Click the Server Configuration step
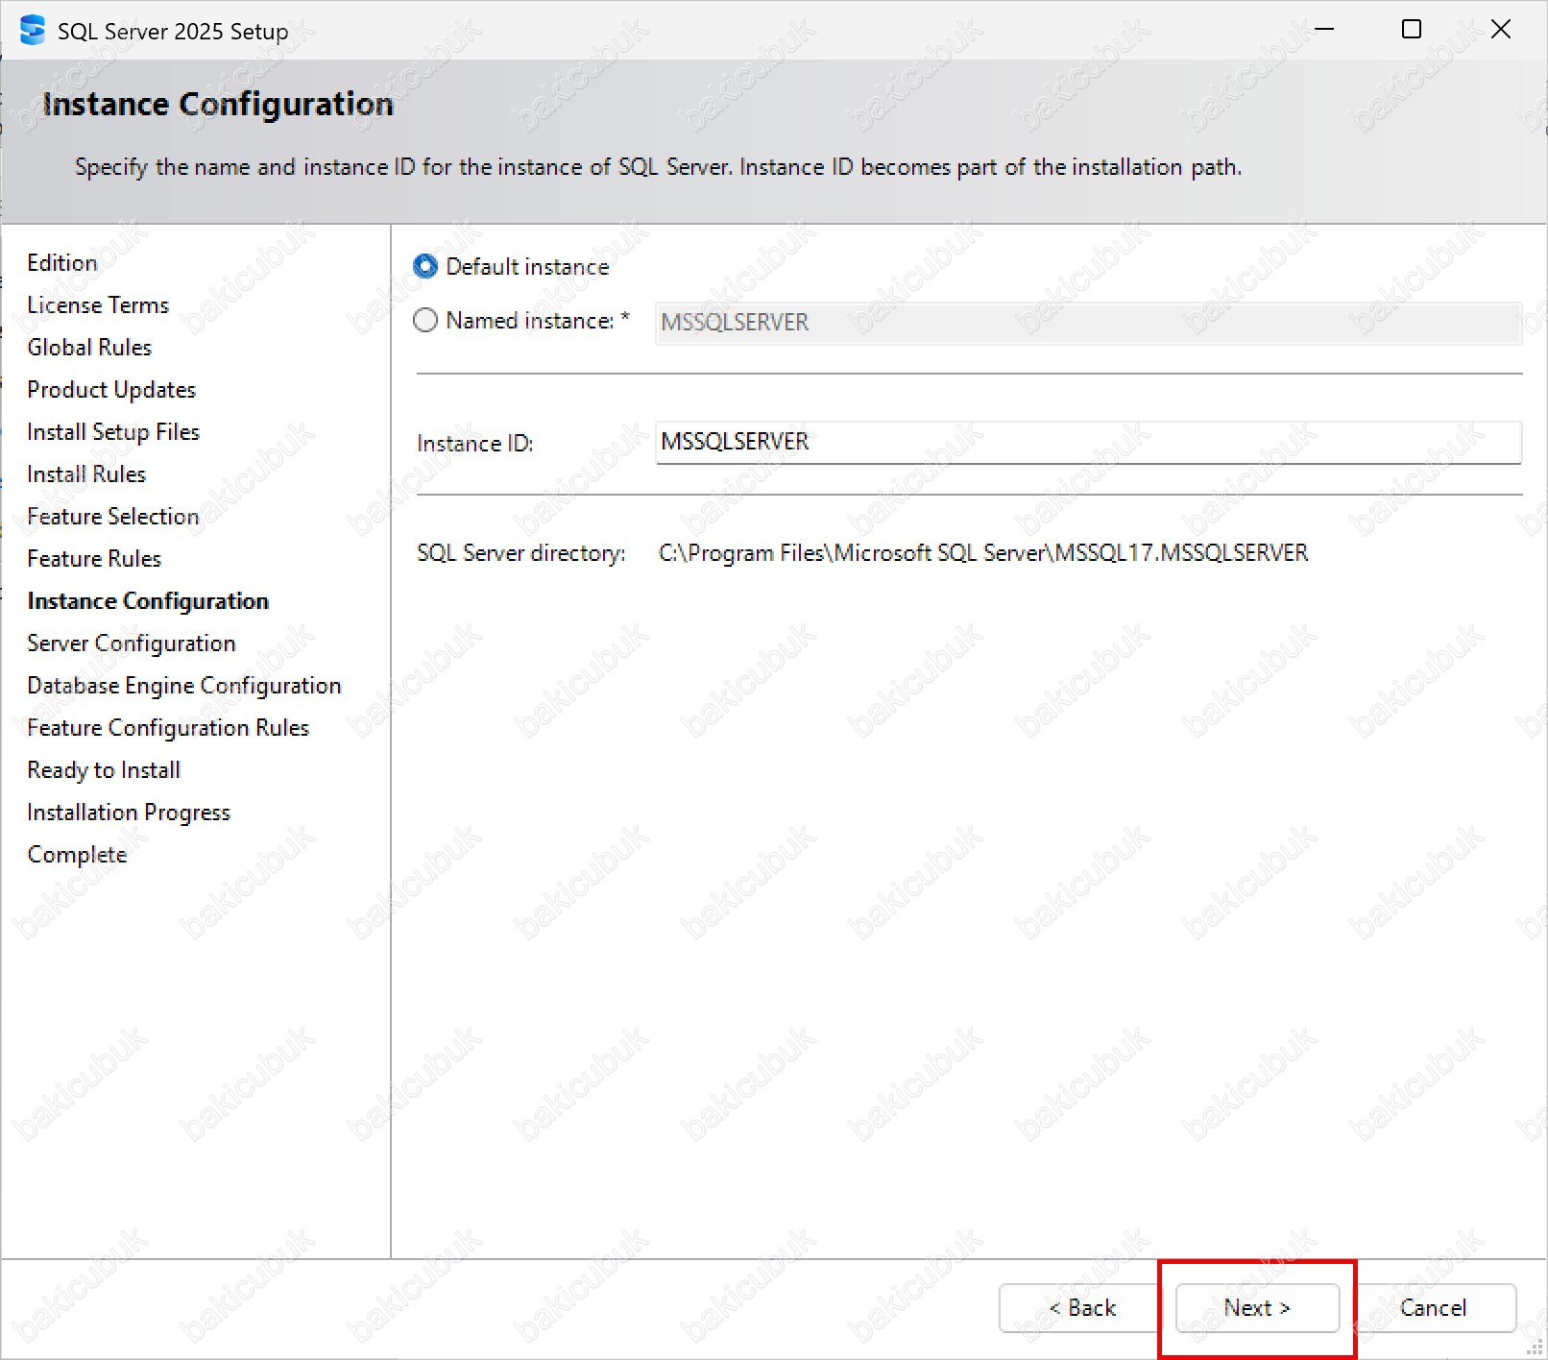The height and width of the screenshot is (1360, 1548). pyautogui.click(x=132, y=644)
